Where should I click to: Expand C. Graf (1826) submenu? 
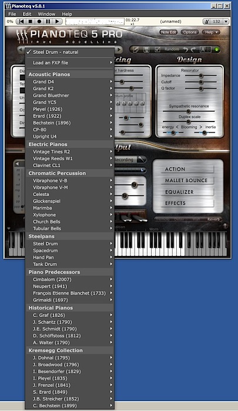[69, 315]
